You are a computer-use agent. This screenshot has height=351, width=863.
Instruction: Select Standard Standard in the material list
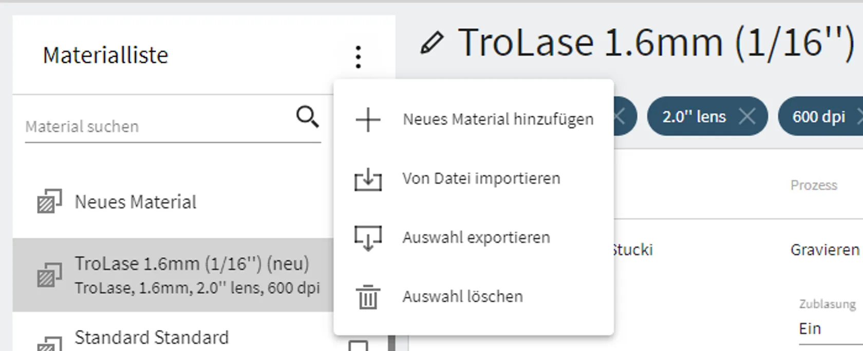[x=152, y=338]
